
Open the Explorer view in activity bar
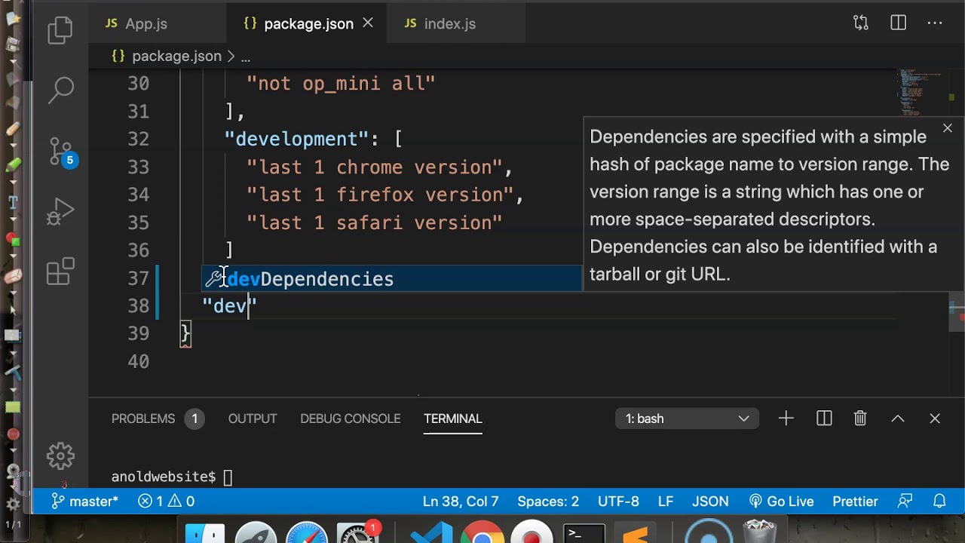pyautogui.click(x=60, y=30)
